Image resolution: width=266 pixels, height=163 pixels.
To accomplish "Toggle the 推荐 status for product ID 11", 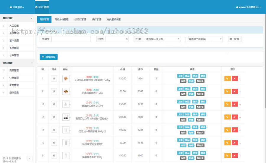I will click(x=203, y=127).
